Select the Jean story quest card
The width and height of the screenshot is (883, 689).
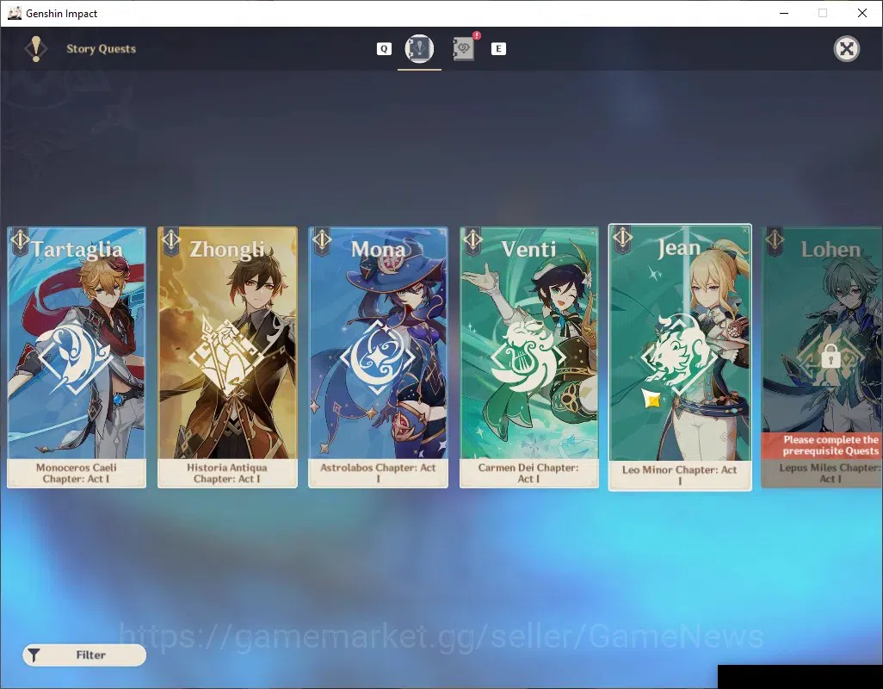[x=680, y=357]
